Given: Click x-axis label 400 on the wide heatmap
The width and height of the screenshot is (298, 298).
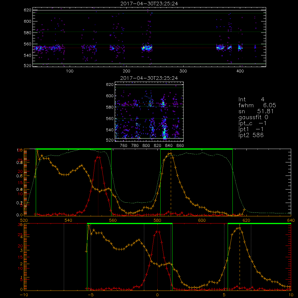Looking at the screenshot, I should tap(240, 71).
